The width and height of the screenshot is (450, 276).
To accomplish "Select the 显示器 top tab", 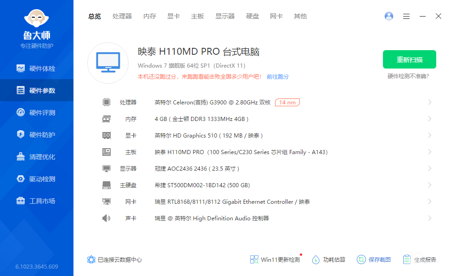I will (x=225, y=17).
